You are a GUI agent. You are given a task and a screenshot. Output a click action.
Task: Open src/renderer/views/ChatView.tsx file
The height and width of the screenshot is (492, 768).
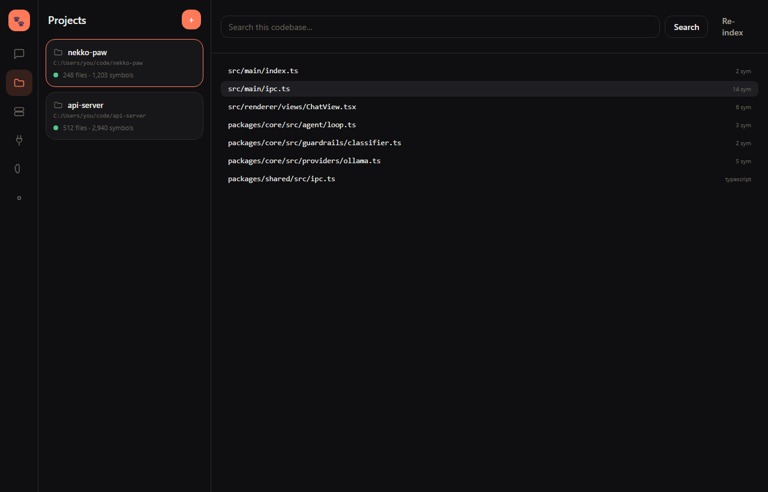pyautogui.click(x=490, y=107)
